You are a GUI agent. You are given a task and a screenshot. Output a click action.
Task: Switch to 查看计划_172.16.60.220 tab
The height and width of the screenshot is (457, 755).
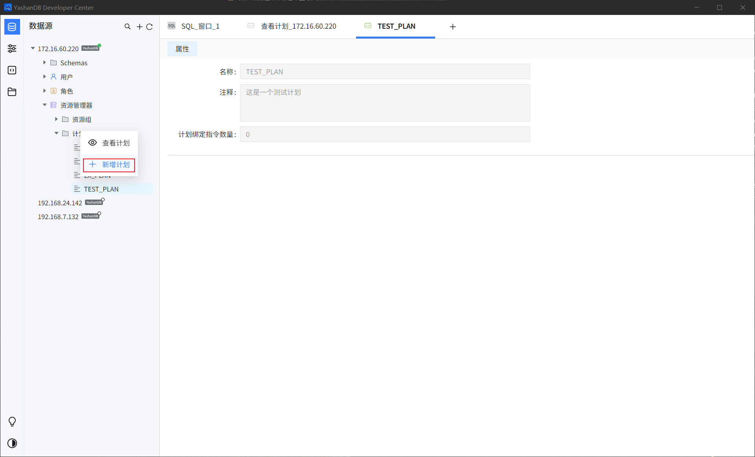(298, 26)
